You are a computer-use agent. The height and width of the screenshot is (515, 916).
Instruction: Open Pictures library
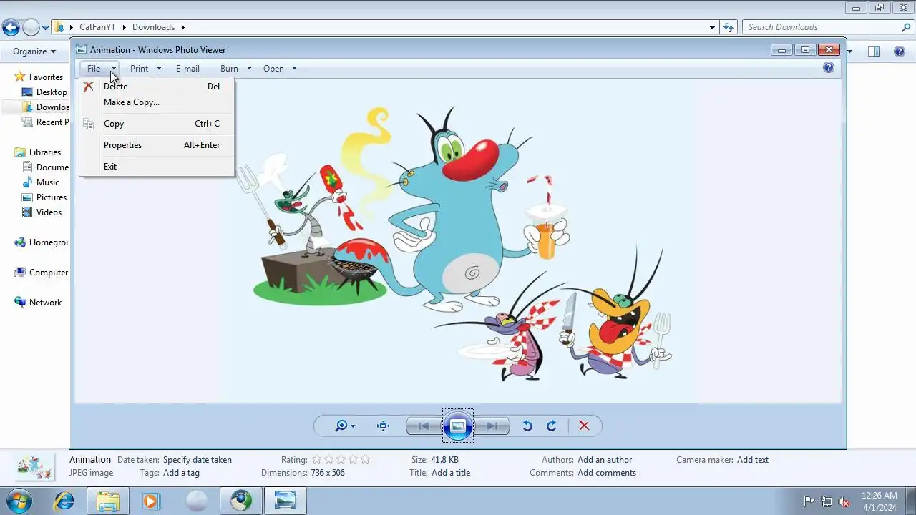[x=52, y=197]
